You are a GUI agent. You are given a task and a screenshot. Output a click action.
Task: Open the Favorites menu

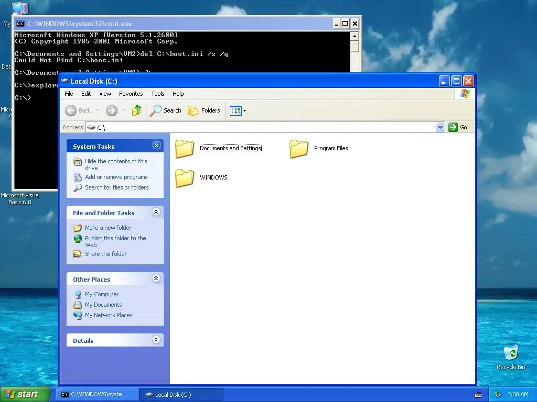click(x=131, y=94)
